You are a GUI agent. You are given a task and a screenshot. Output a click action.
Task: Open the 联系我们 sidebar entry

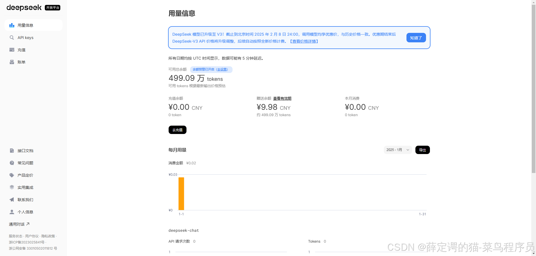(33, 200)
